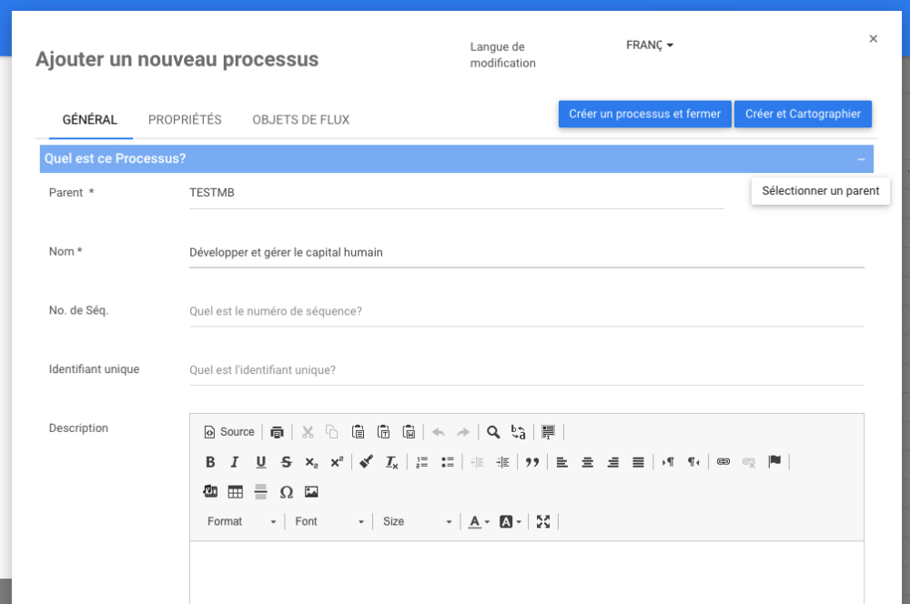
Task: Click Paste as plain text icon
Action: click(x=383, y=432)
